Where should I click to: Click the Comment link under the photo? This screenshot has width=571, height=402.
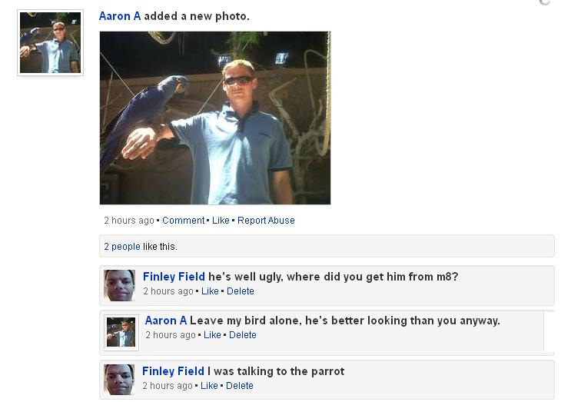pyautogui.click(x=184, y=221)
